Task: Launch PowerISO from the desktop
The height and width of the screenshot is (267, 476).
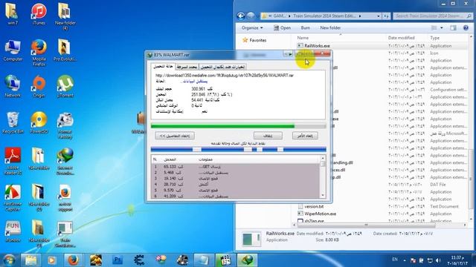Action: click(x=39, y=122)
